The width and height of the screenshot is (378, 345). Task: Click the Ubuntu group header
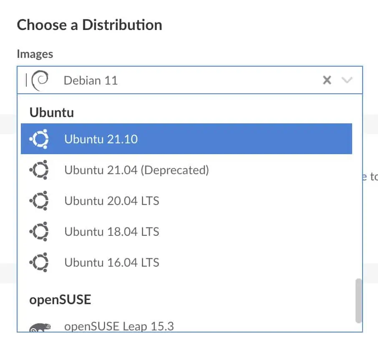point(51,112)
